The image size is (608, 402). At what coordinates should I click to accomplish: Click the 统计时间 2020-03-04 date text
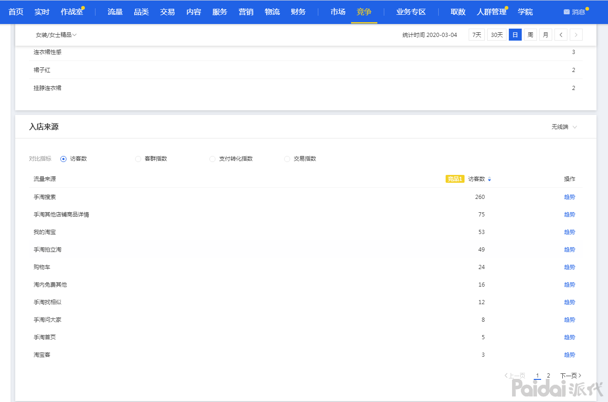click(429, 35)
